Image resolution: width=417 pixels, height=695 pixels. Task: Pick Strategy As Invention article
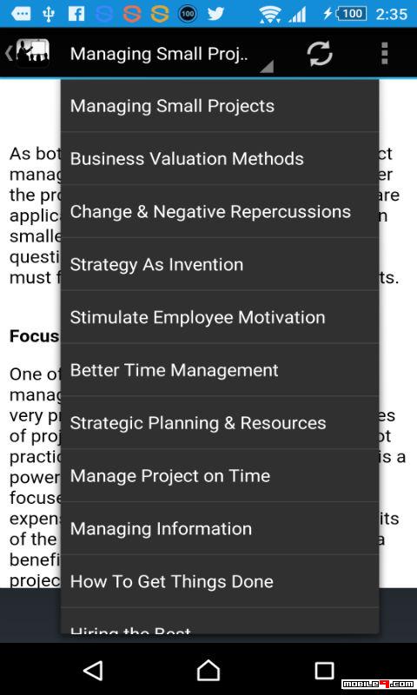tap(220, 264)
